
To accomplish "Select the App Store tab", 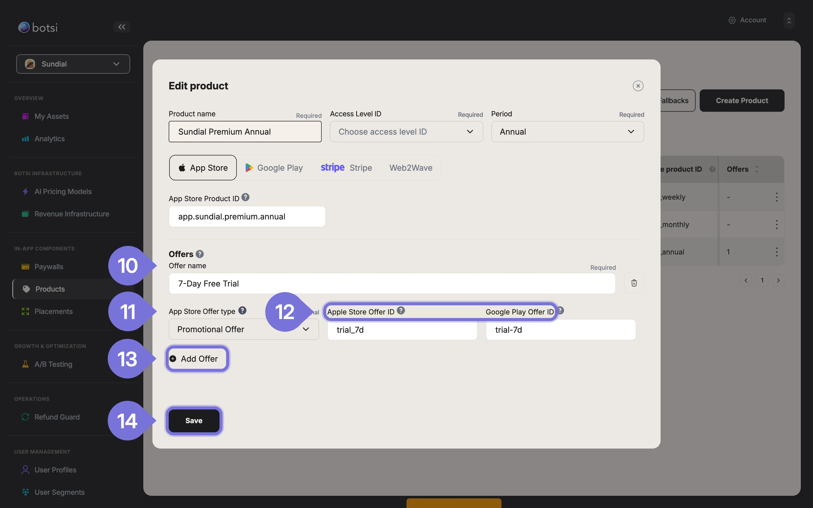I will pyautogui.click(x=203, y=168).
